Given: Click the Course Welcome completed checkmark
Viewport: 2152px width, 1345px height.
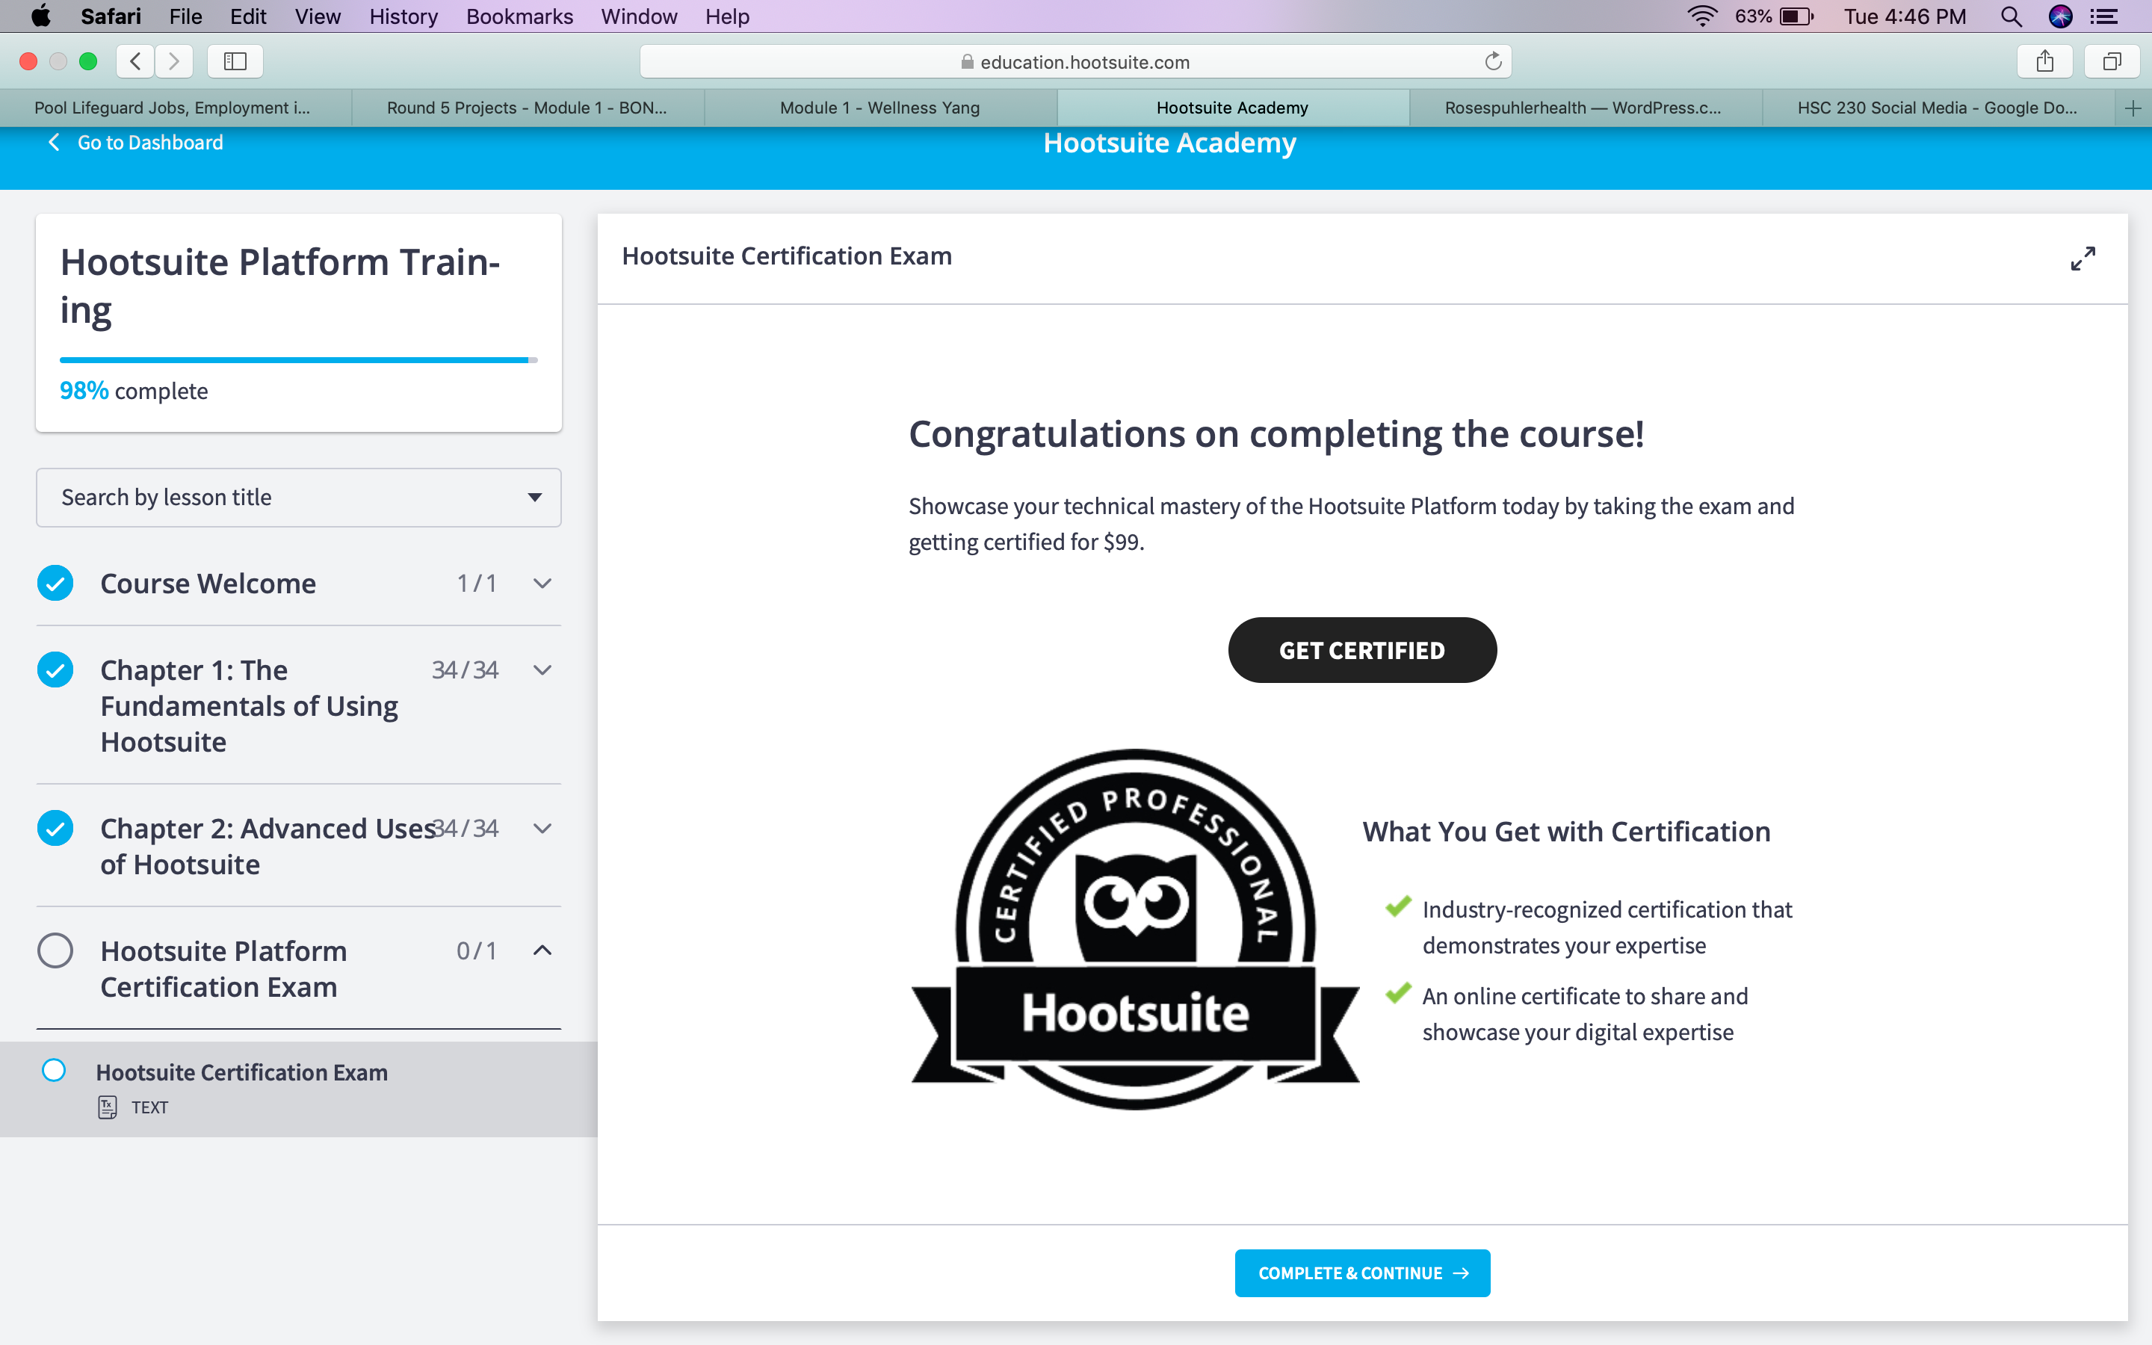Looking at the screenshot, I should tap(55, 583).
